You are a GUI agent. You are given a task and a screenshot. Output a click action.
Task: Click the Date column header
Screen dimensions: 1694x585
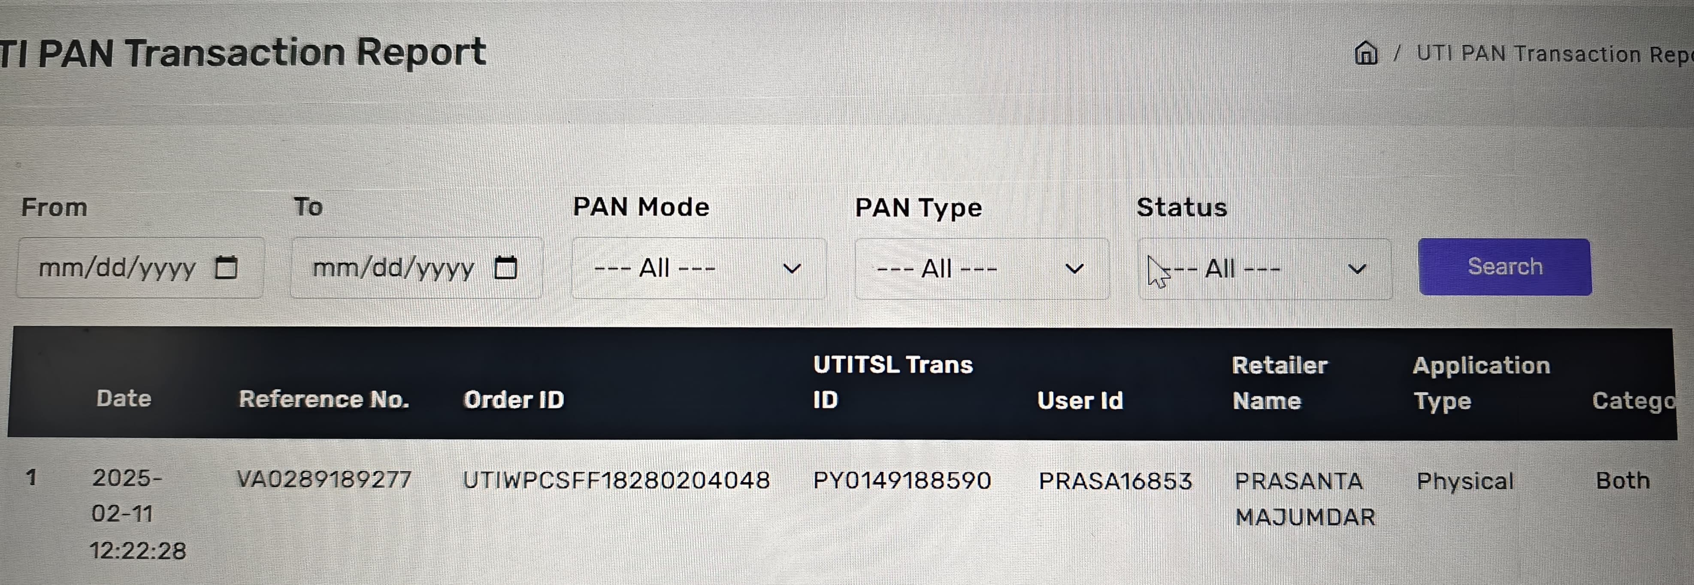(124, 398)
